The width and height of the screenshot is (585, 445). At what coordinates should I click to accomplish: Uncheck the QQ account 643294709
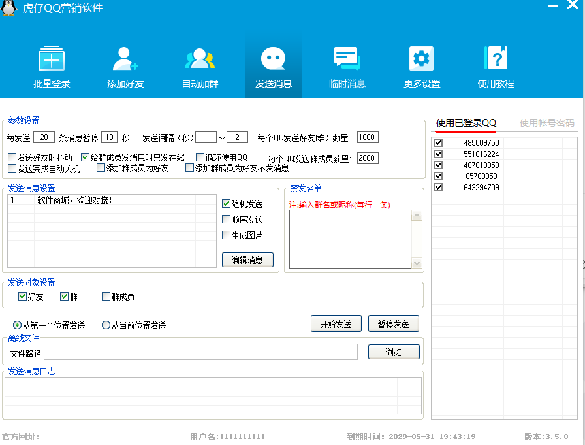pos(438,187)
